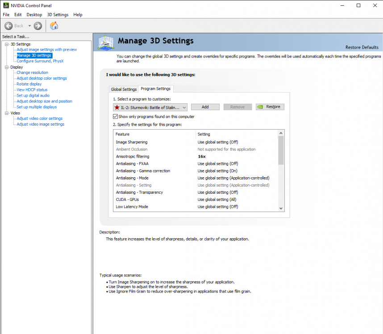This screenshot has width=383, height=334.
Task: Open Set up multiple displays
Action: [x=37, y=107]
